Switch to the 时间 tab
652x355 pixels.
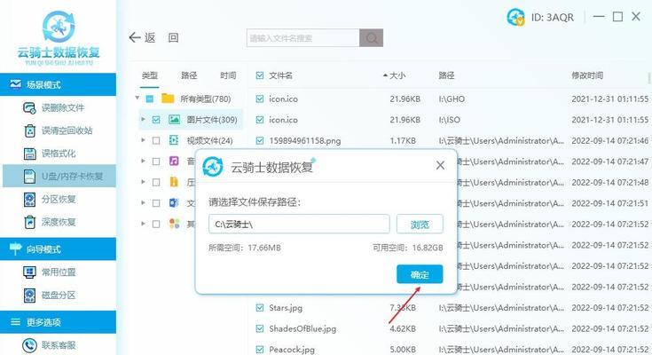tap(228, 75)
